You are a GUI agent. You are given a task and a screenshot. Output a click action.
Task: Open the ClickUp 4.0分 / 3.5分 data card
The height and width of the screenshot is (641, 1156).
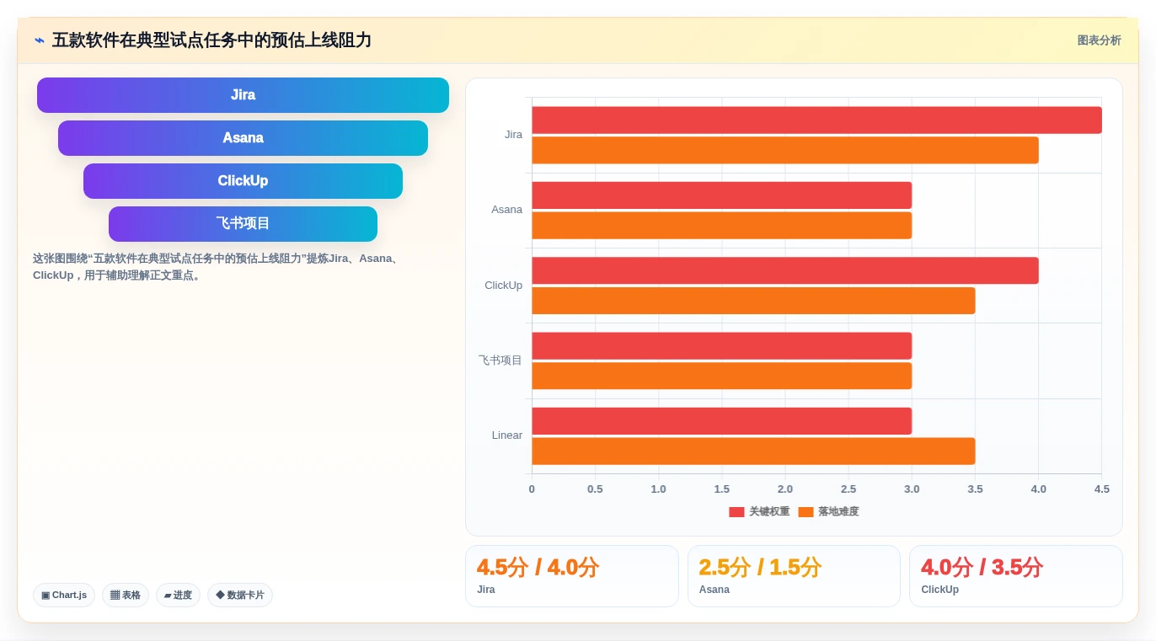[x=1016, y=576]
